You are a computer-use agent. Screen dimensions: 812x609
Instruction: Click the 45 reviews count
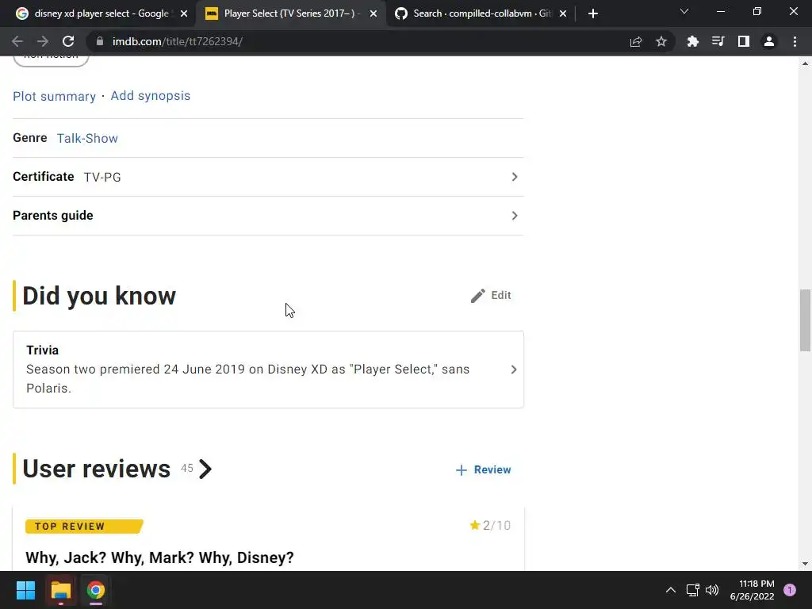click(x=187, y=468)
